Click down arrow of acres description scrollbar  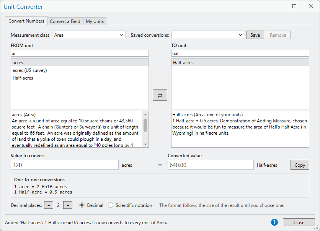click(145, 144)
